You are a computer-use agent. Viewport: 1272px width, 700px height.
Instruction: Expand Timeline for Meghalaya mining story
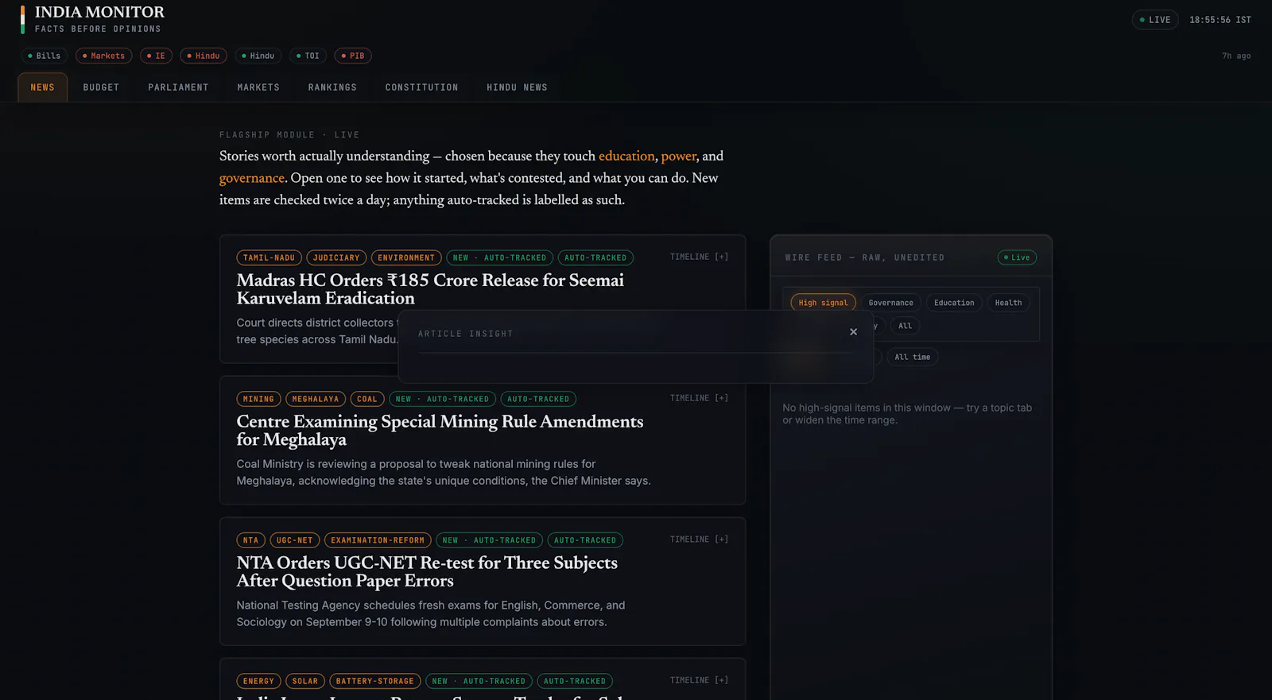699,398
